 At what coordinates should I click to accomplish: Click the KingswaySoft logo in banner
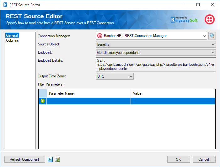coord(184,20)
